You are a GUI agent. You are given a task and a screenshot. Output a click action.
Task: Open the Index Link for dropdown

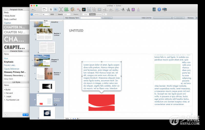point(163,18)
